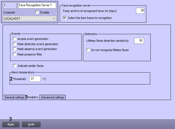The width and height of the screenshot is (175, 129).
Task: Open the Advanced settings tab
Action: (x=53, y=97)
